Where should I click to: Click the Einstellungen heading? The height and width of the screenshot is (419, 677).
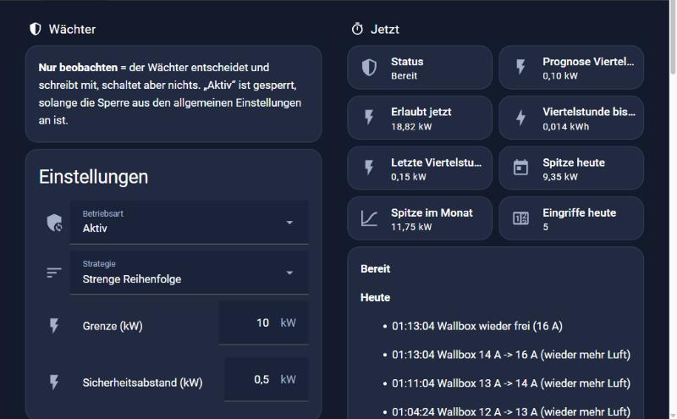93,177
